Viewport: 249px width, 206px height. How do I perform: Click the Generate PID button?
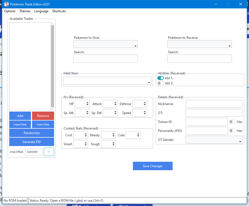[x=32, y=142]
